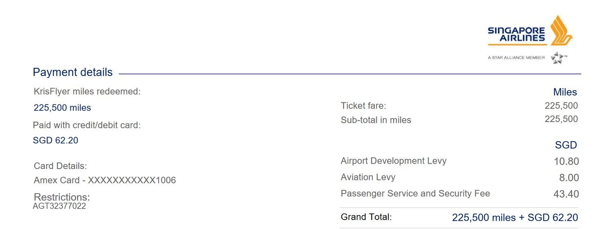Click the Singapore Airlines bird logo icon
This screenshot has height=229, width=607.
(x=561, y=30)
